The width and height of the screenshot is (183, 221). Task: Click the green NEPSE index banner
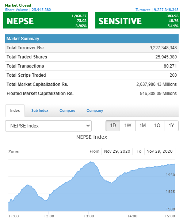click(x=46, y=20)
